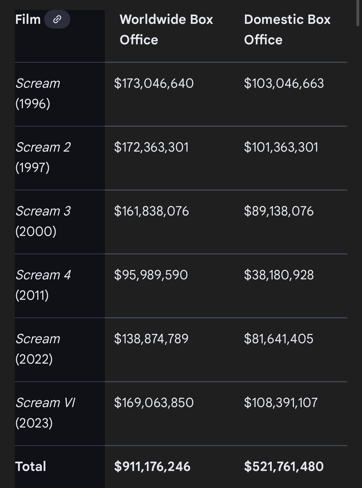This screenshot has height=488, width=362.
Task: Click domestic value $89,138,076
Action: tap(279, 211)
